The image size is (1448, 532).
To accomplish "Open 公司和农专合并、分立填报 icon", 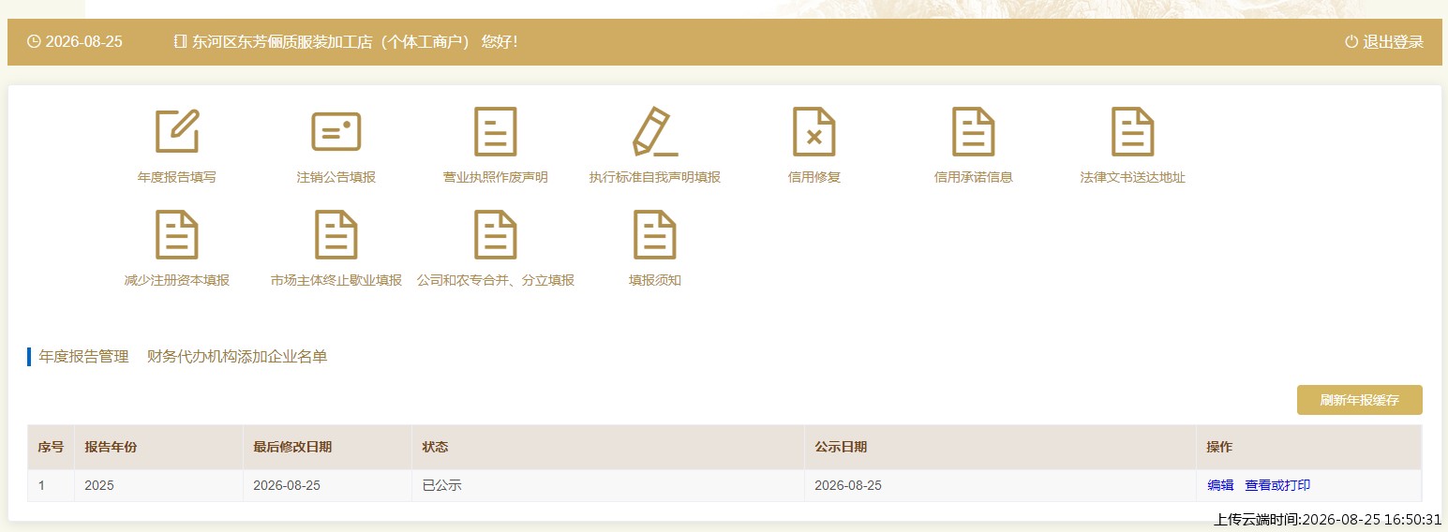I will tap(496, 234).
